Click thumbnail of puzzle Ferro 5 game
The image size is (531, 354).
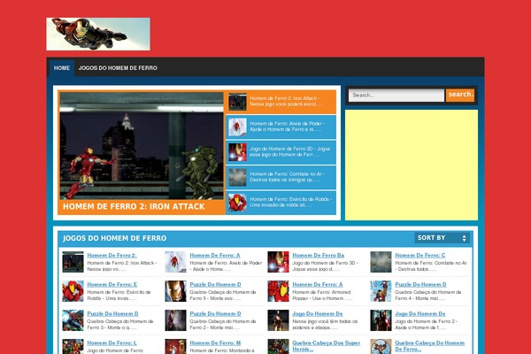tap(175, 291)
